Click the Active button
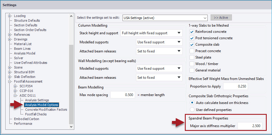The image size is (272, 135). pyautogui.click(x=221, y=18)
